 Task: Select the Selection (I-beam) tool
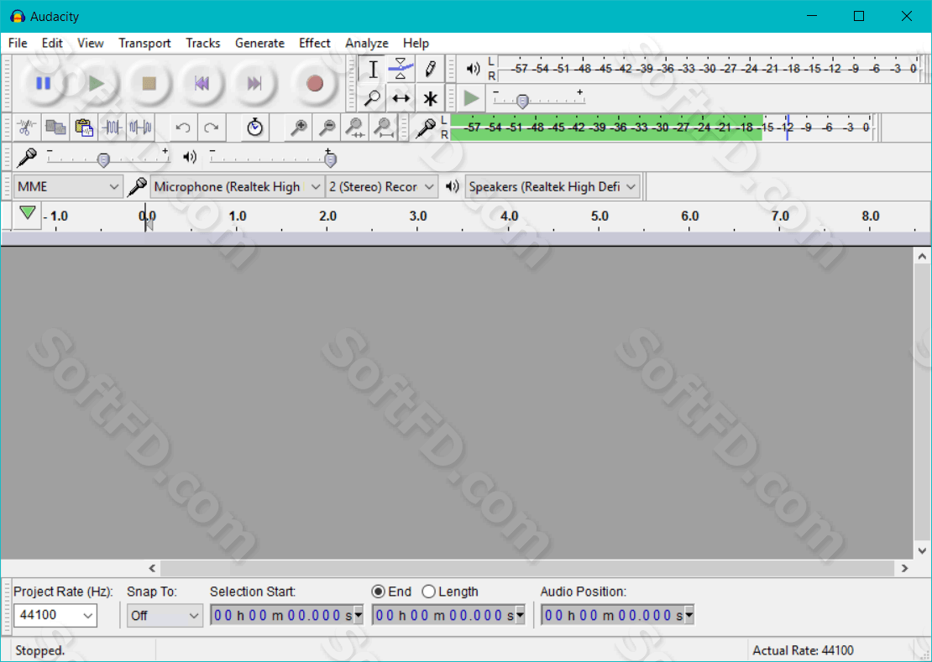click(x=373, y=69)
